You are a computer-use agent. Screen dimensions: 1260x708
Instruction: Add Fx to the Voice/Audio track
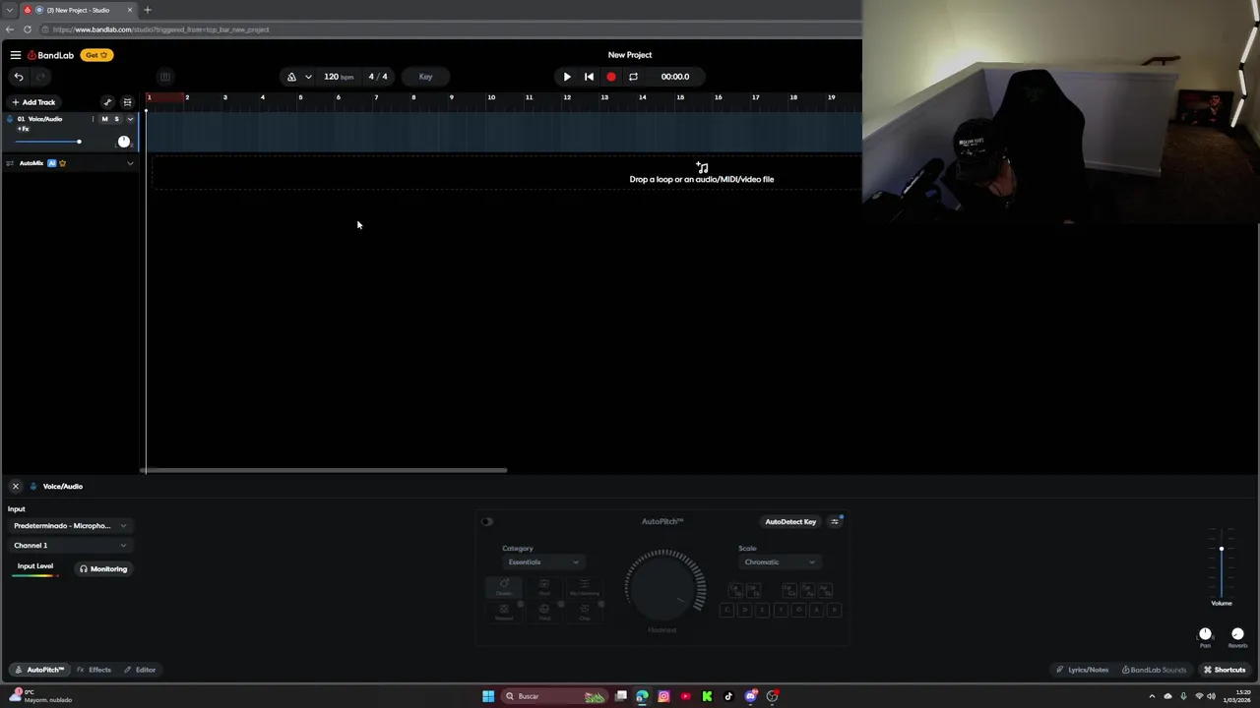pos(24,129)
